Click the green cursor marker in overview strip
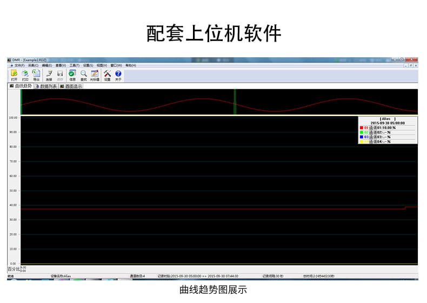This screenshot has width=427, height=303. coord(235,101)
